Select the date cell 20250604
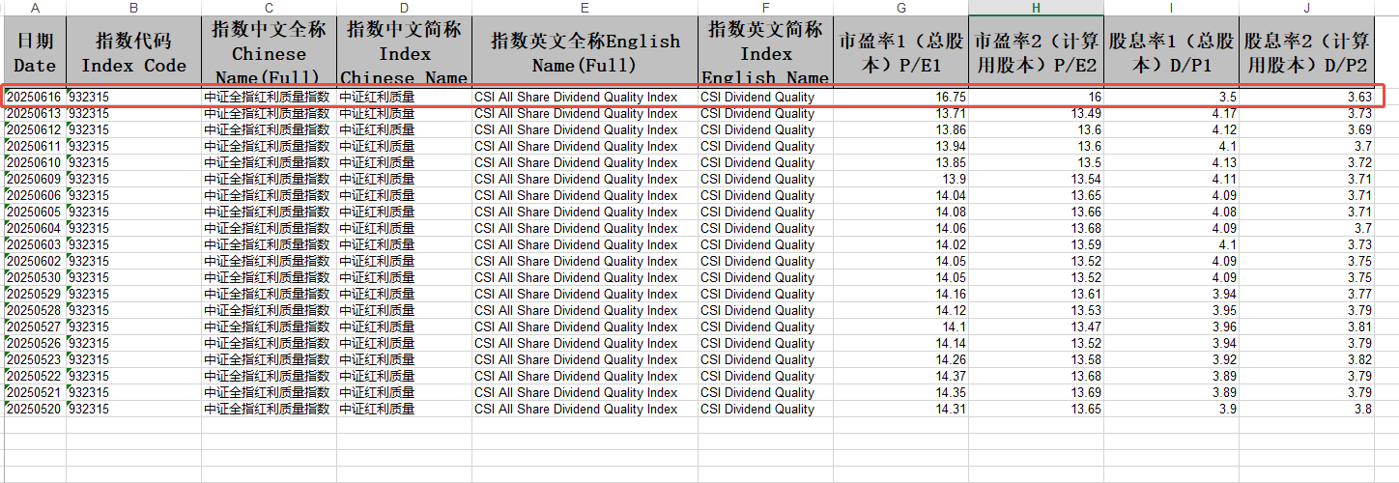The image size is (1399, 483). [36, 228]
